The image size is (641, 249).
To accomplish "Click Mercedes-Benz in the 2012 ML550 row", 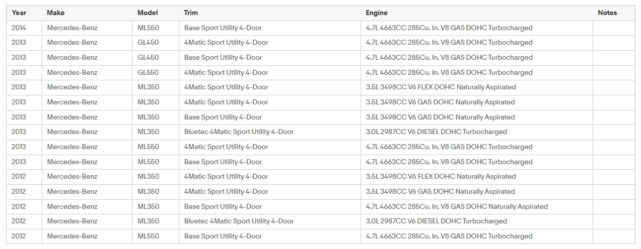I will tap(87, 236).
